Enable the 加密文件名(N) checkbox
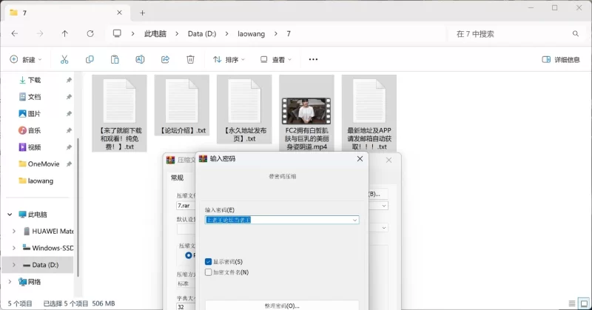Screen dimensions: 592x310 pyautogui.click(x=209, y=272)
